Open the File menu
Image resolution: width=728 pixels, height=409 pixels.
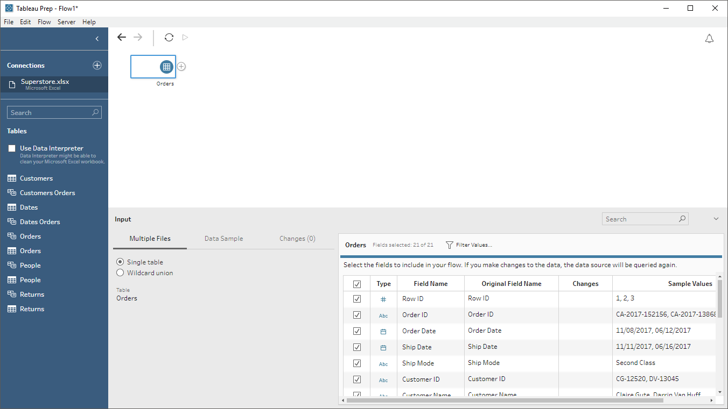point(9,22)
